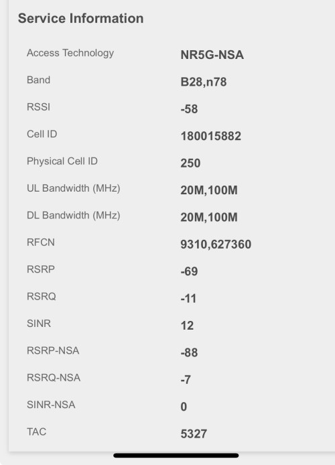The width and height of the screenshot is (335, 465).
Task: Tap the SINR value 12
Action: [187, 326]
